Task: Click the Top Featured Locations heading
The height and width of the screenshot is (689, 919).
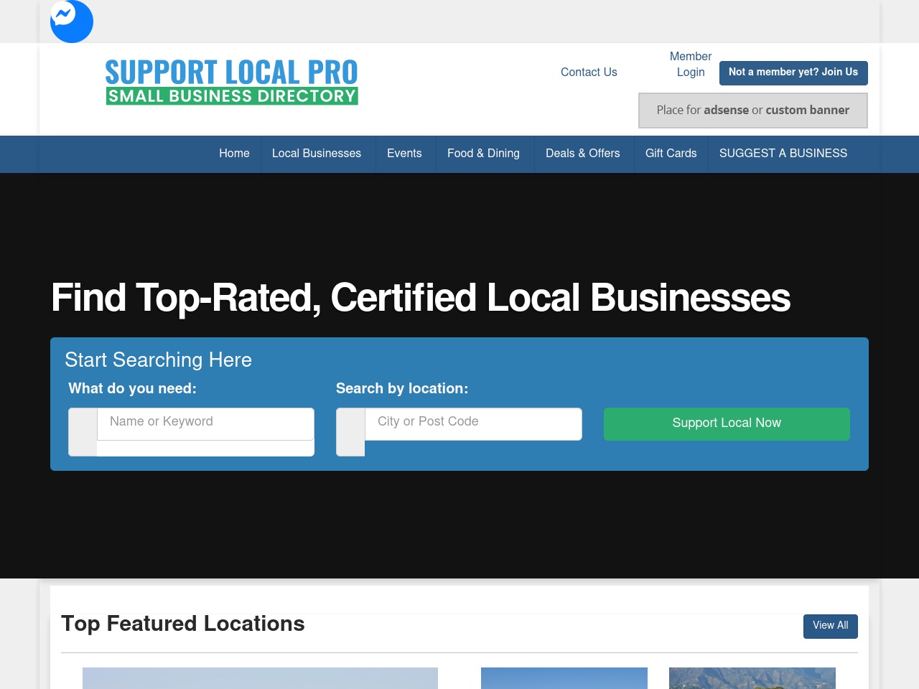Action: click(x=183, y=624)
